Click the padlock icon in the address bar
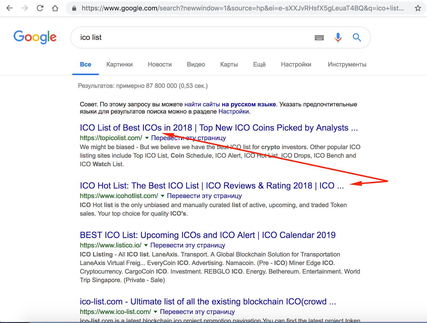Image resolution: width=427 pixels, height=323 pixels. (x=74, y=8)
